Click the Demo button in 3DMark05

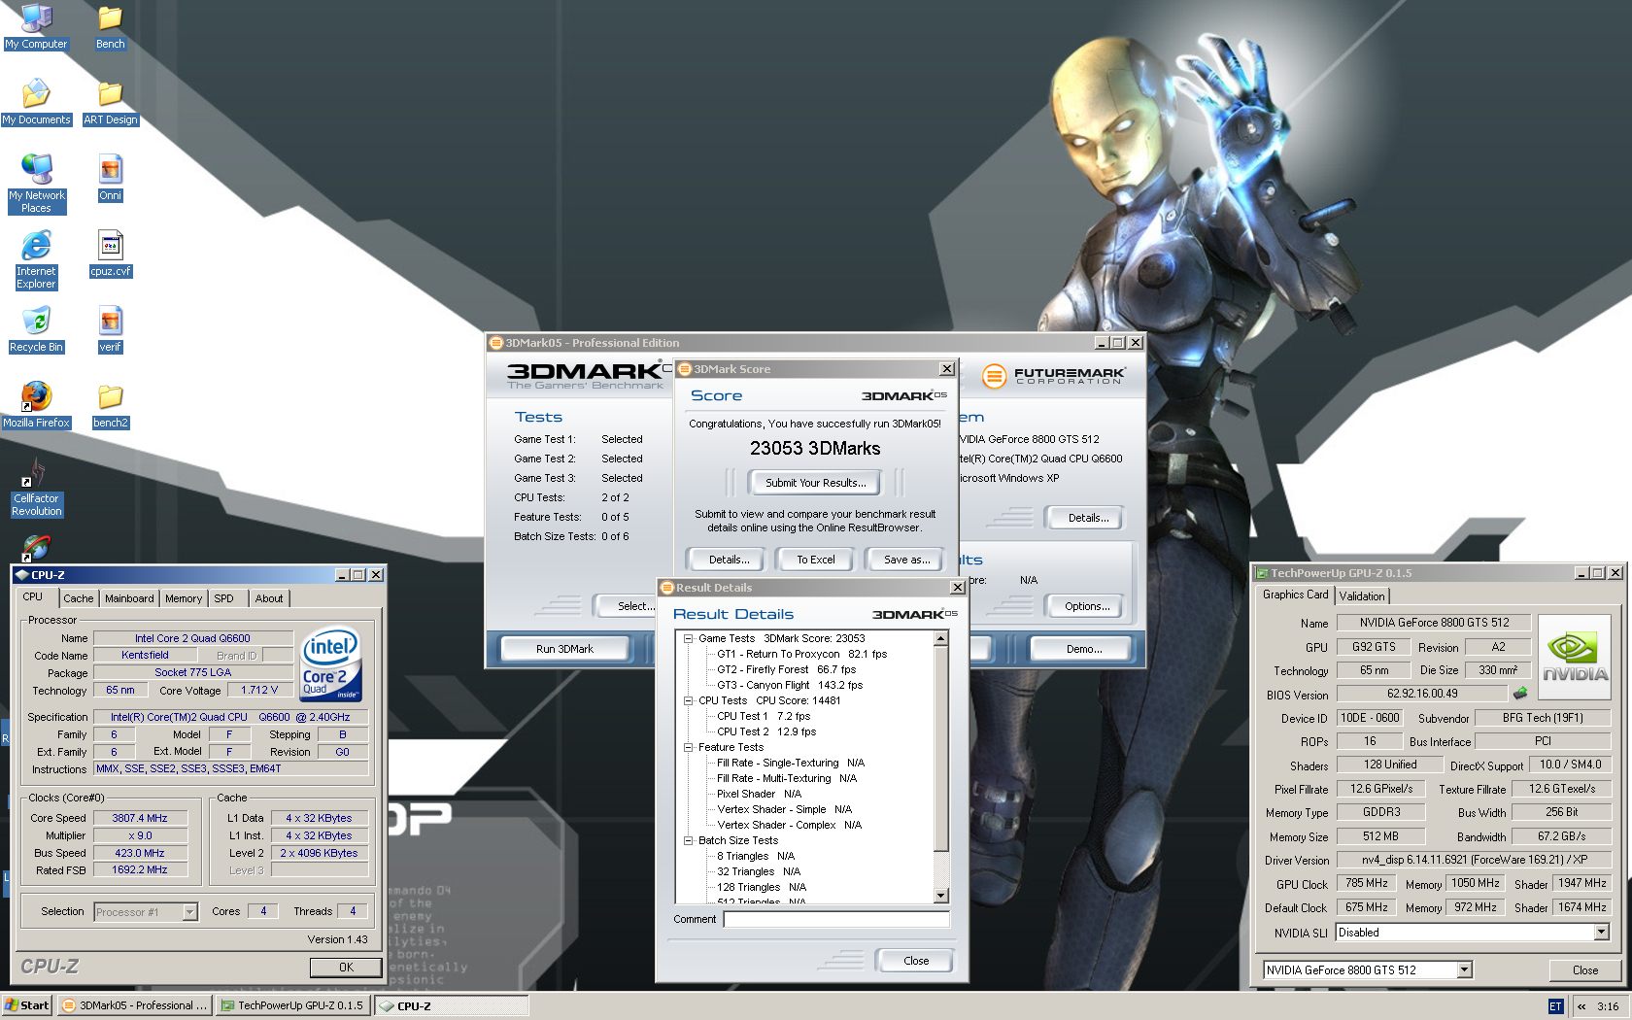click(x=1083, y=649)
